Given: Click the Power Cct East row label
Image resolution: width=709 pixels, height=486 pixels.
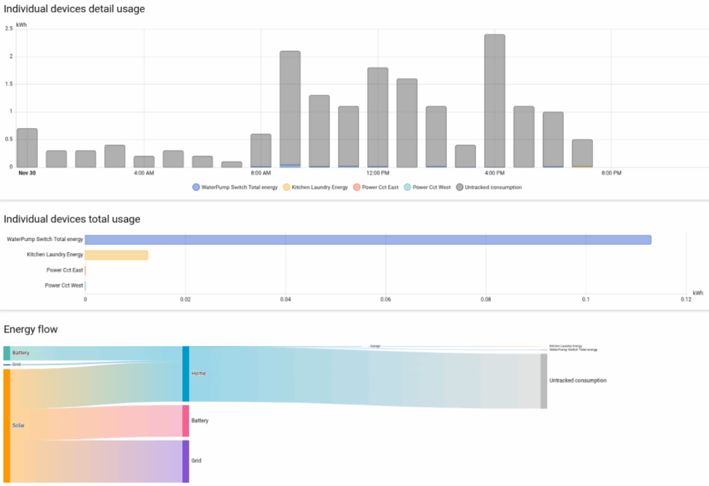Looking at the screenshot, I should tap(64, 270).
